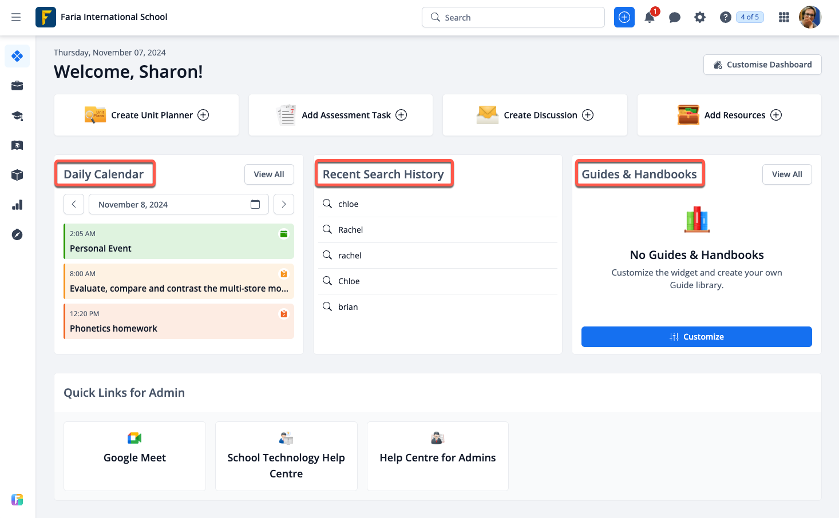Expand the hamburger navigation menu
This screenshot has height=518, width=839.
pyautogui.click(x=16, y=17)
